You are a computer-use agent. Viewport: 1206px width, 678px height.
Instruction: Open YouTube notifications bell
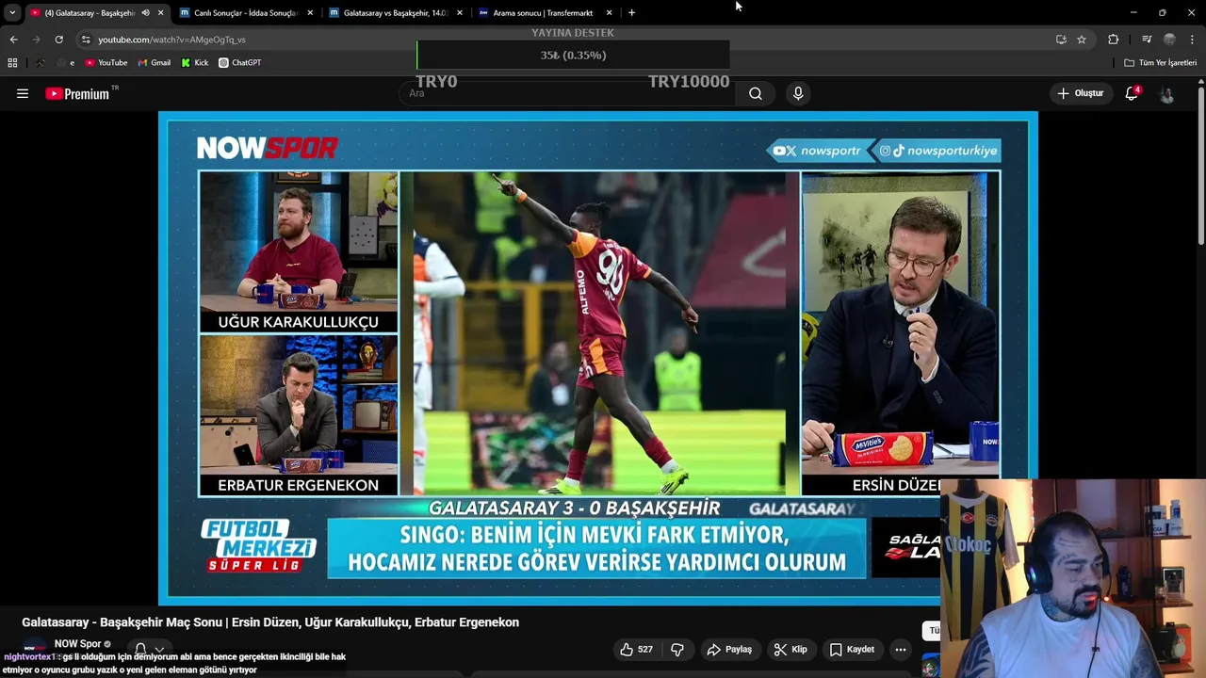point(1132,93)
